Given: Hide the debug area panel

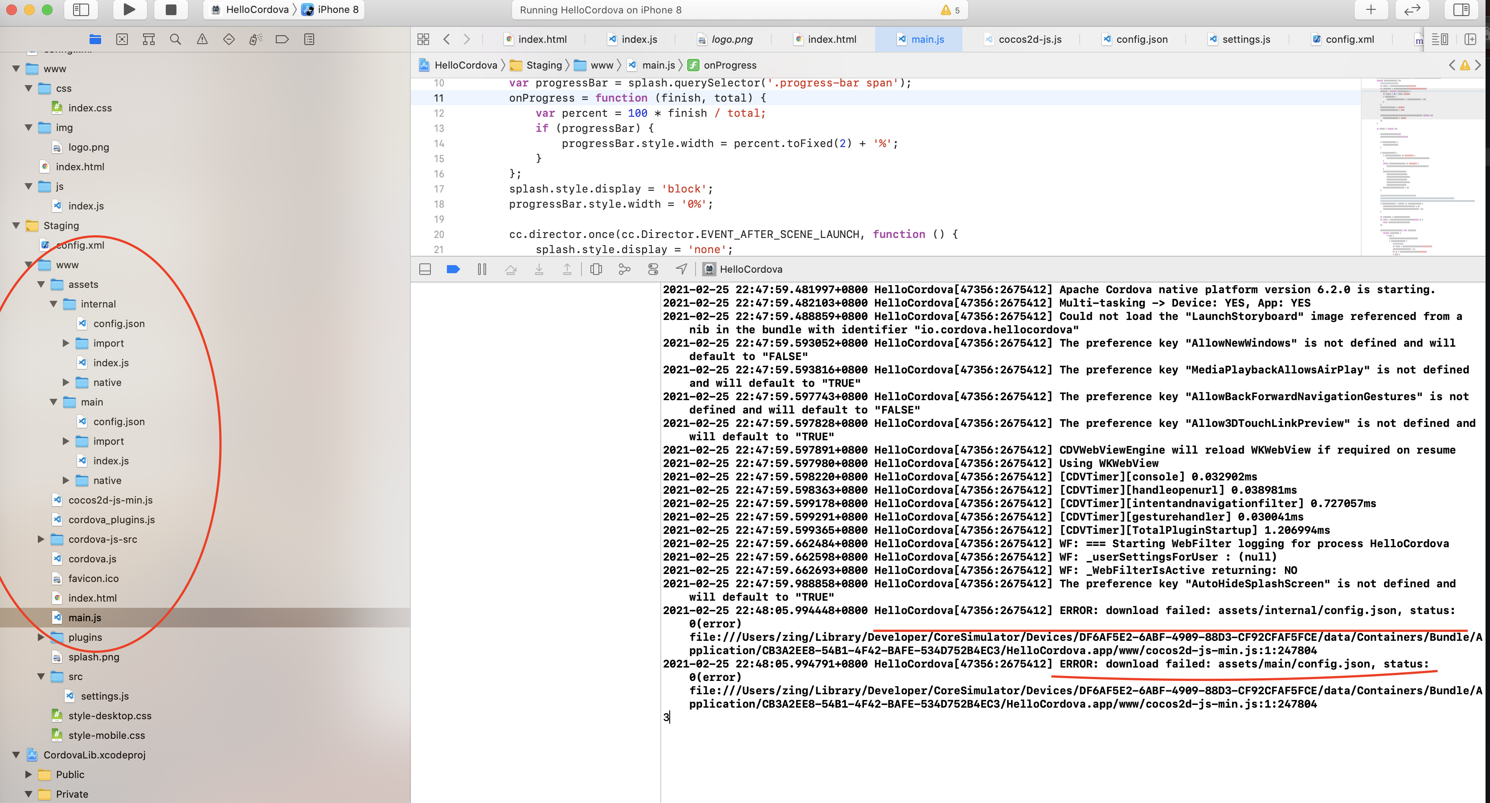Looking at the screenshot, I should [425, 269].
